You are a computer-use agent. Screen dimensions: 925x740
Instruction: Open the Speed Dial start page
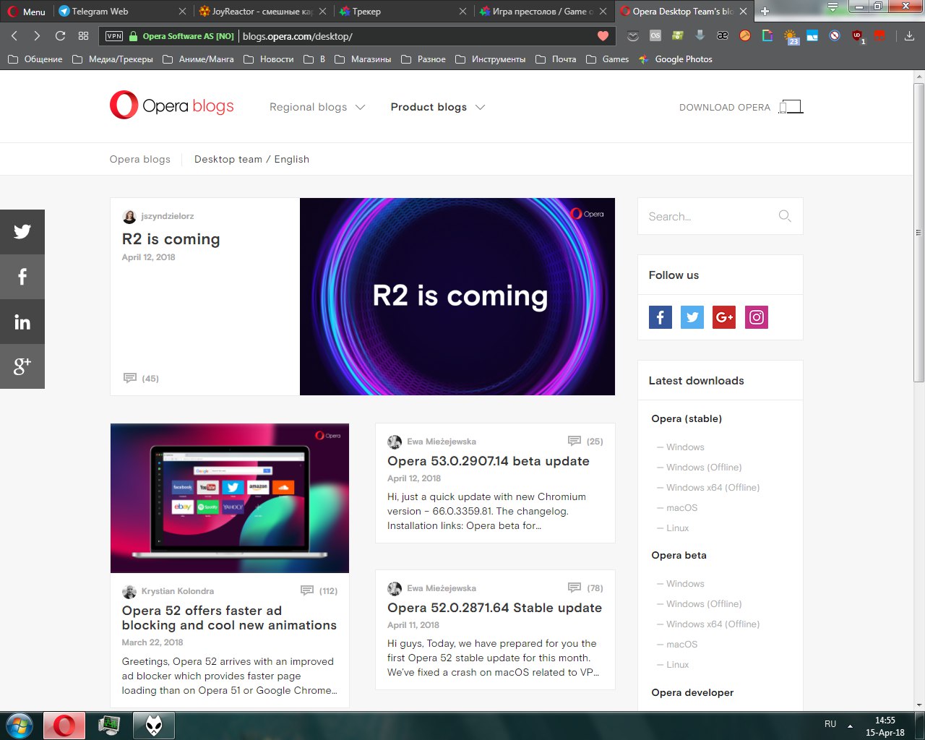point(83,36)
